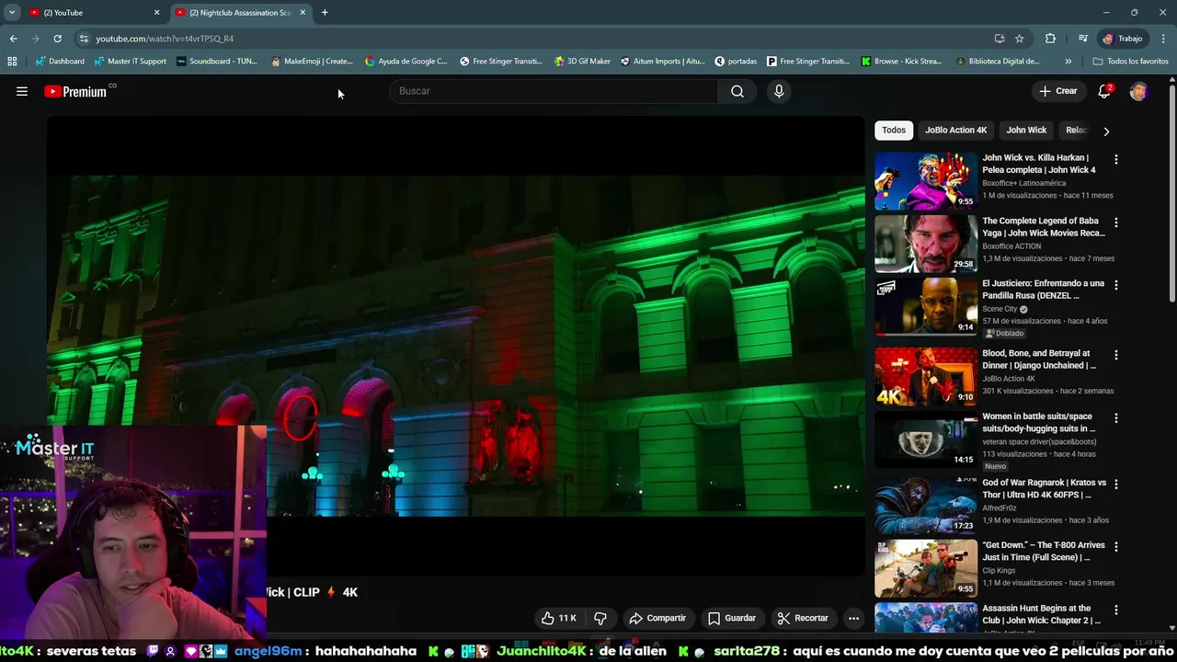Viewport: 1177px width, 662px height.
Task: Click the Crear button
Action: [x=1057, y=91]
